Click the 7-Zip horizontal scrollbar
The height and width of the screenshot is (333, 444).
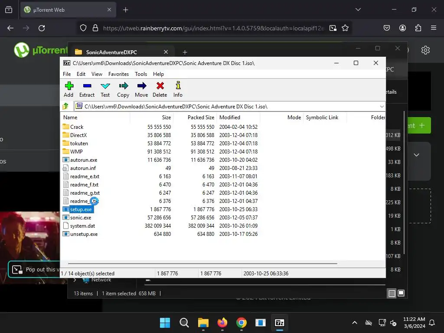202,263
